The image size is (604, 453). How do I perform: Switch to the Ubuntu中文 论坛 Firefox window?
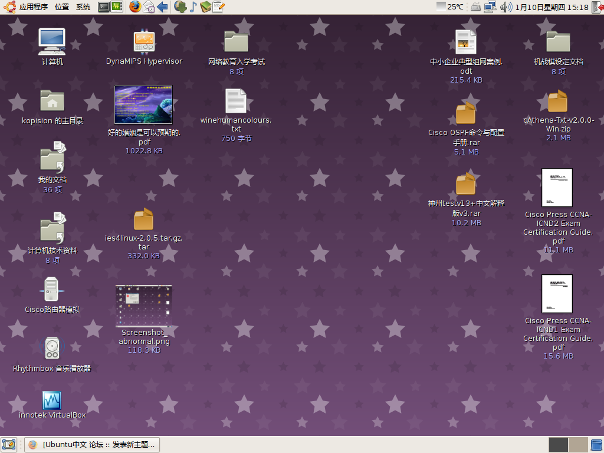point(92,445)
